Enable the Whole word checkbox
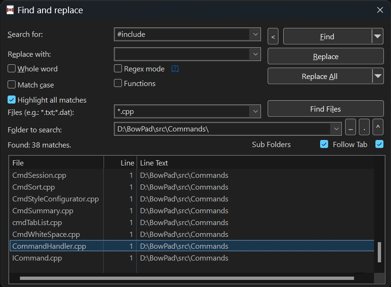The image size is (391, 287). [x=11, y=69]
